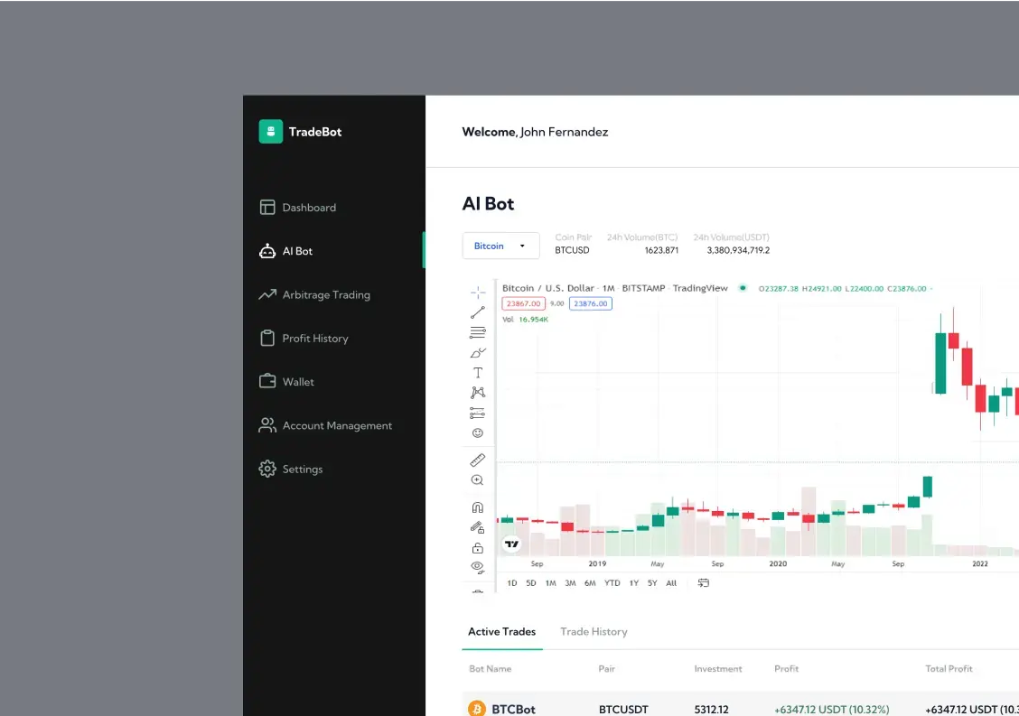Open the Bitcoin coin selector dropdown
Screen dimensions: 1019x716
pos(500,246)
